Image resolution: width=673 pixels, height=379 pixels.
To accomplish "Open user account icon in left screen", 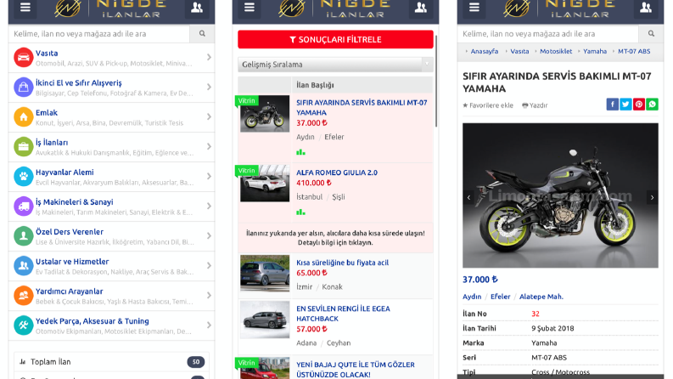I will pyautogui.click(x=197, y=8).
